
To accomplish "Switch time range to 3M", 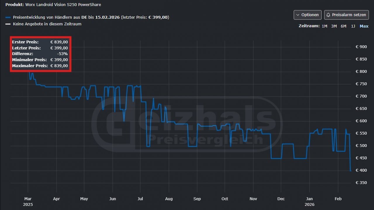I will tap(334, 26).
